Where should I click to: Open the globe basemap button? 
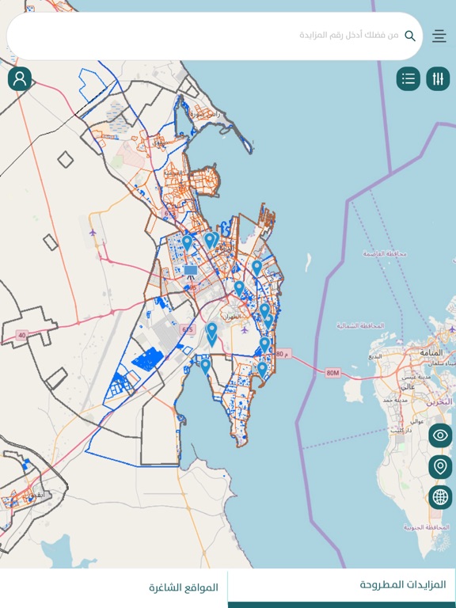coord(440,497)
